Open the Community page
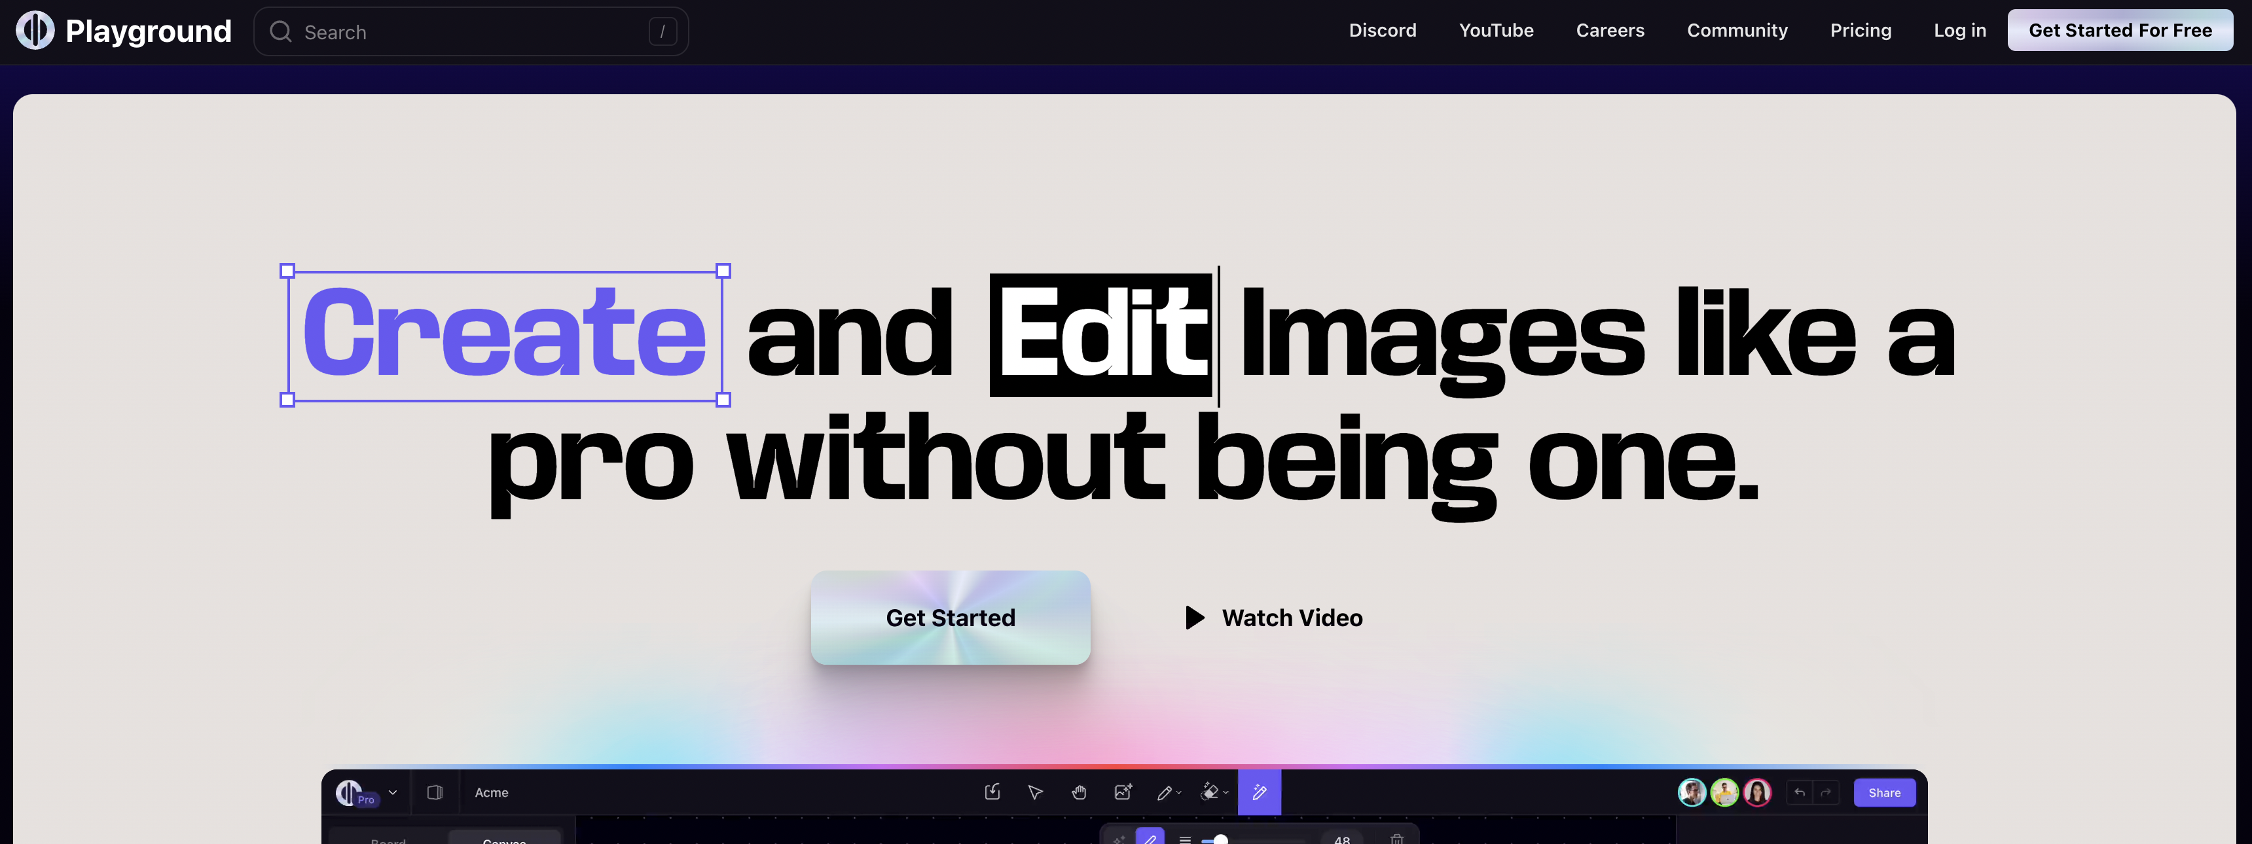This screenshot has height=844, width=2252. pos(1737,31)
